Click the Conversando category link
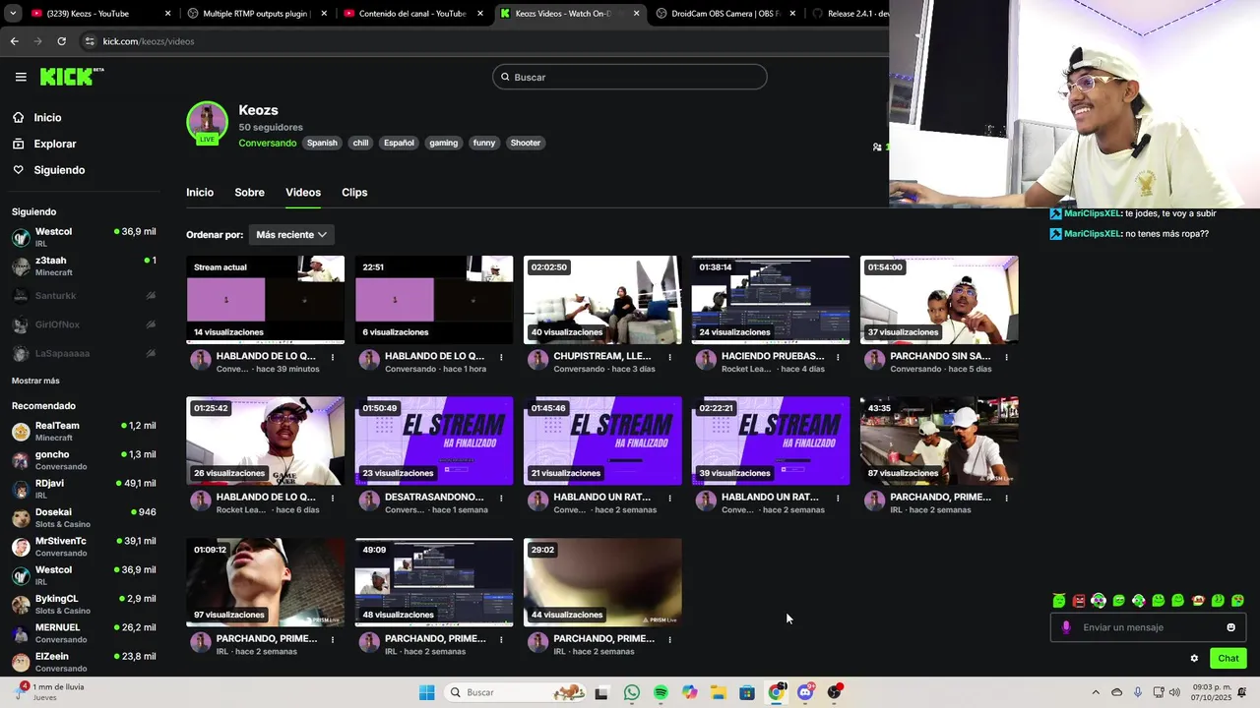The image size is (1260, 708). [267, 143]
